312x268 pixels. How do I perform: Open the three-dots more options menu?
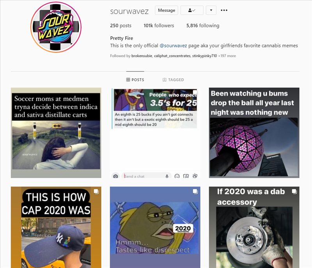(x=224, y=11)
